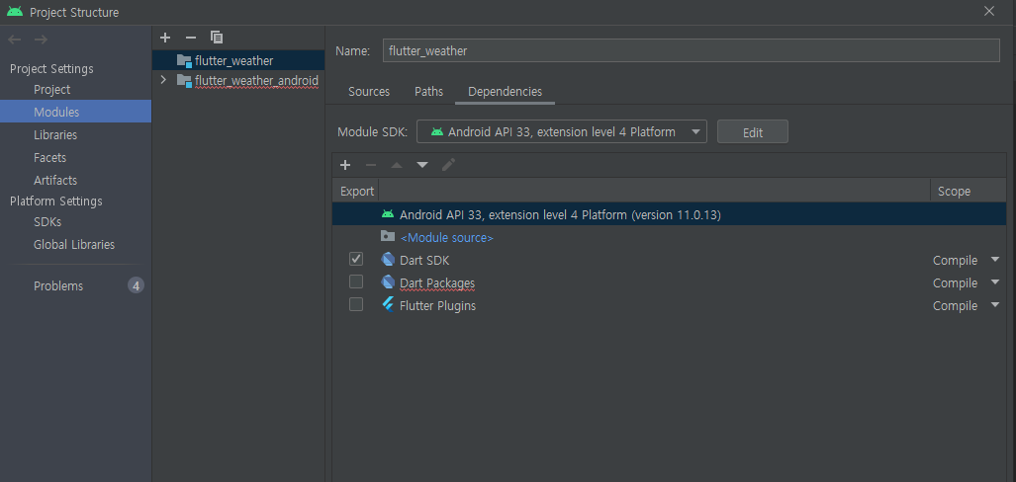This screenshot has width=1016, height=482.
Task: Check the Flutter Plugins export checkbox
Action: click(356, 305)
